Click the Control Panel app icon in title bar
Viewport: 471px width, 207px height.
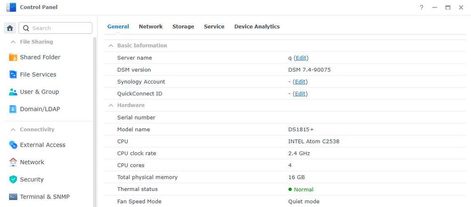11,7
